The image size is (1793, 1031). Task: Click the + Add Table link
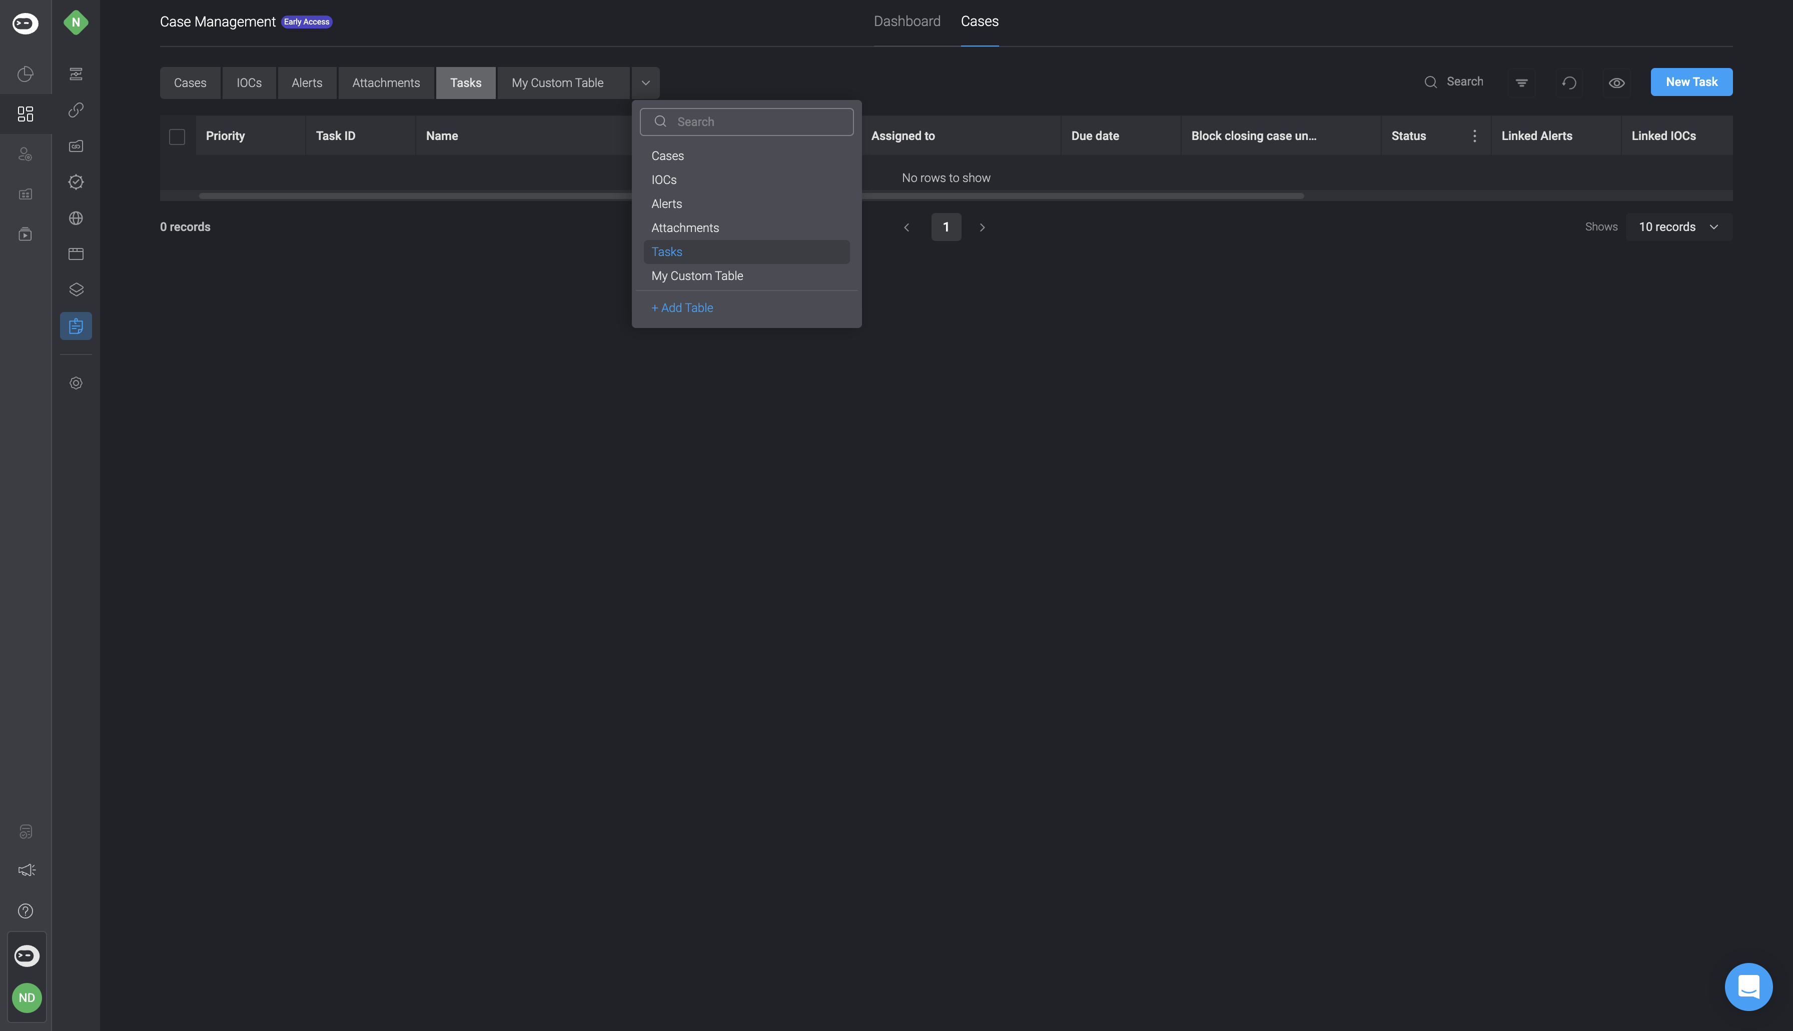[682, 307]
